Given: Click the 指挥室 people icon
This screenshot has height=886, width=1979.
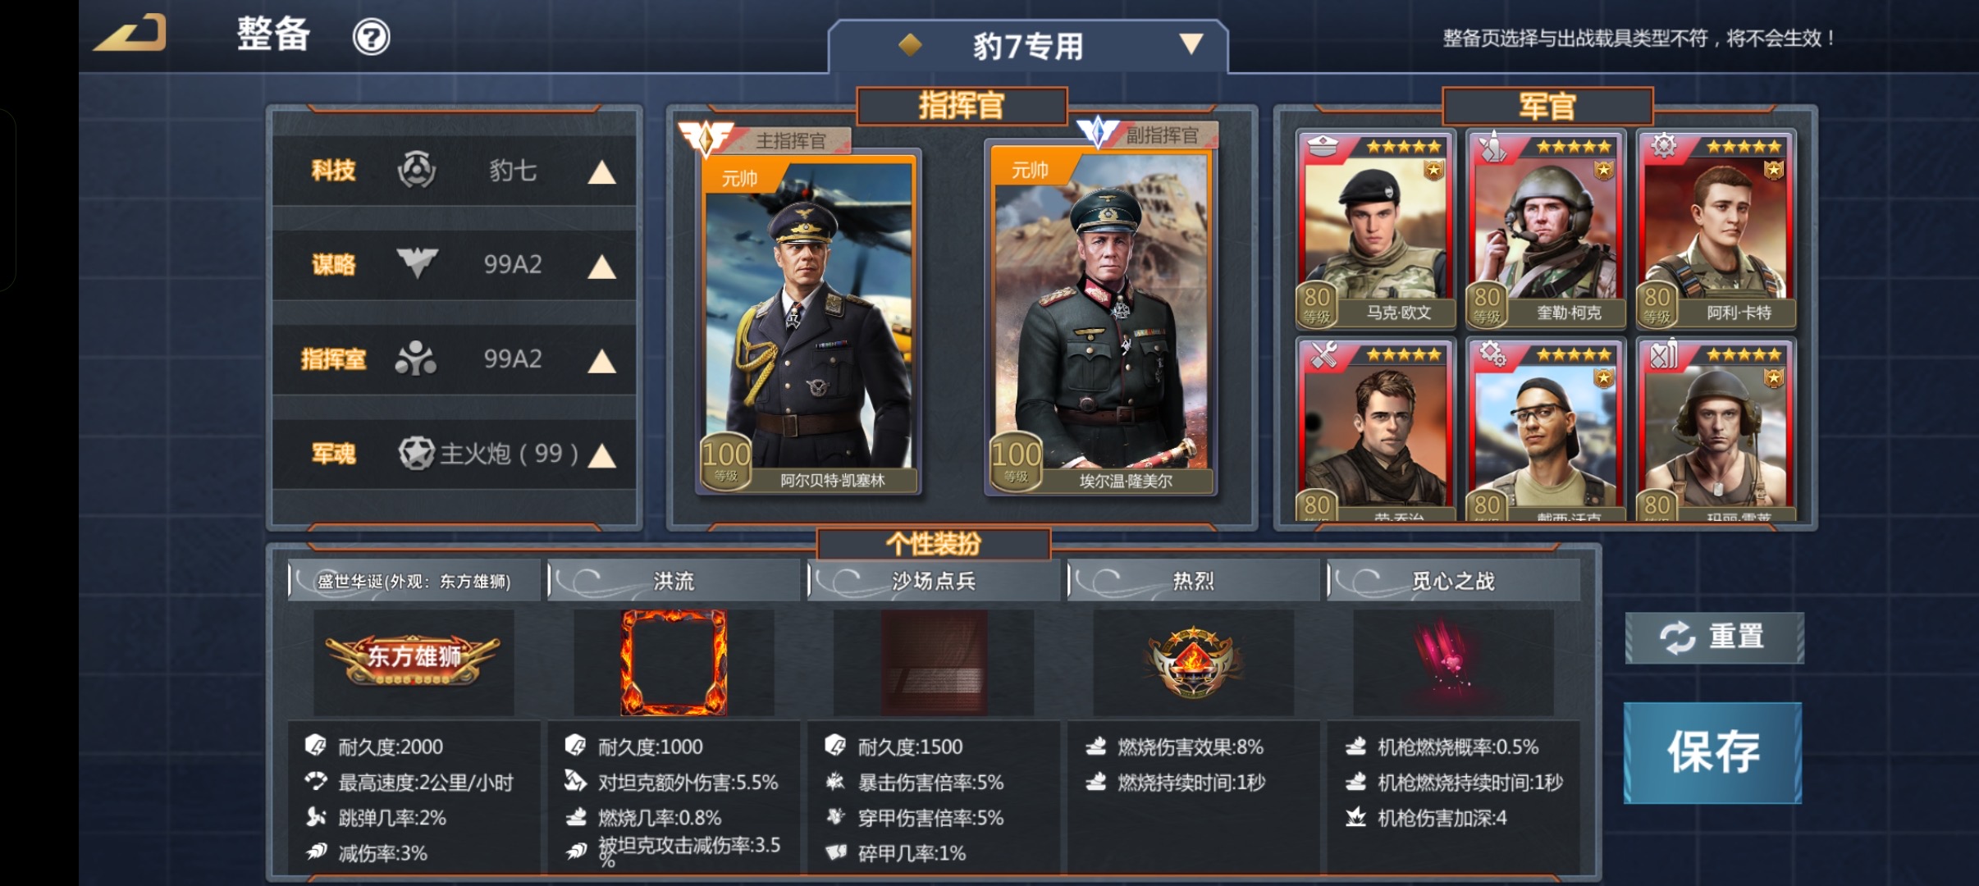Looking at the screenshot, I should click(x=415, y=359).
